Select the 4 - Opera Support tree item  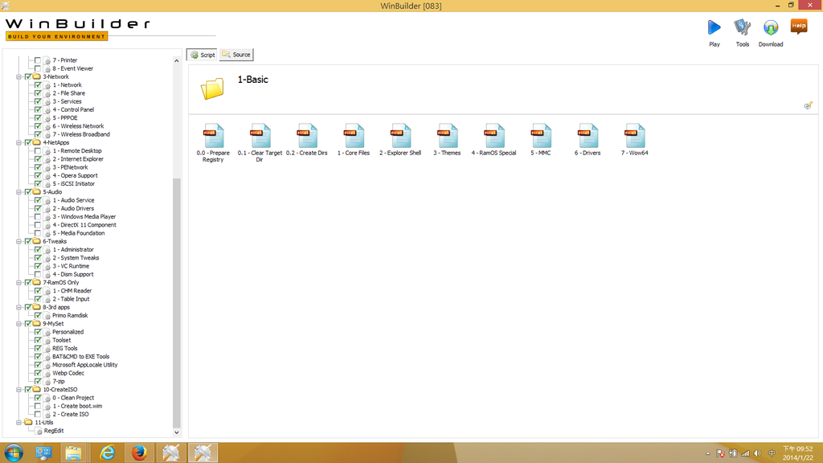click(75, 175)
